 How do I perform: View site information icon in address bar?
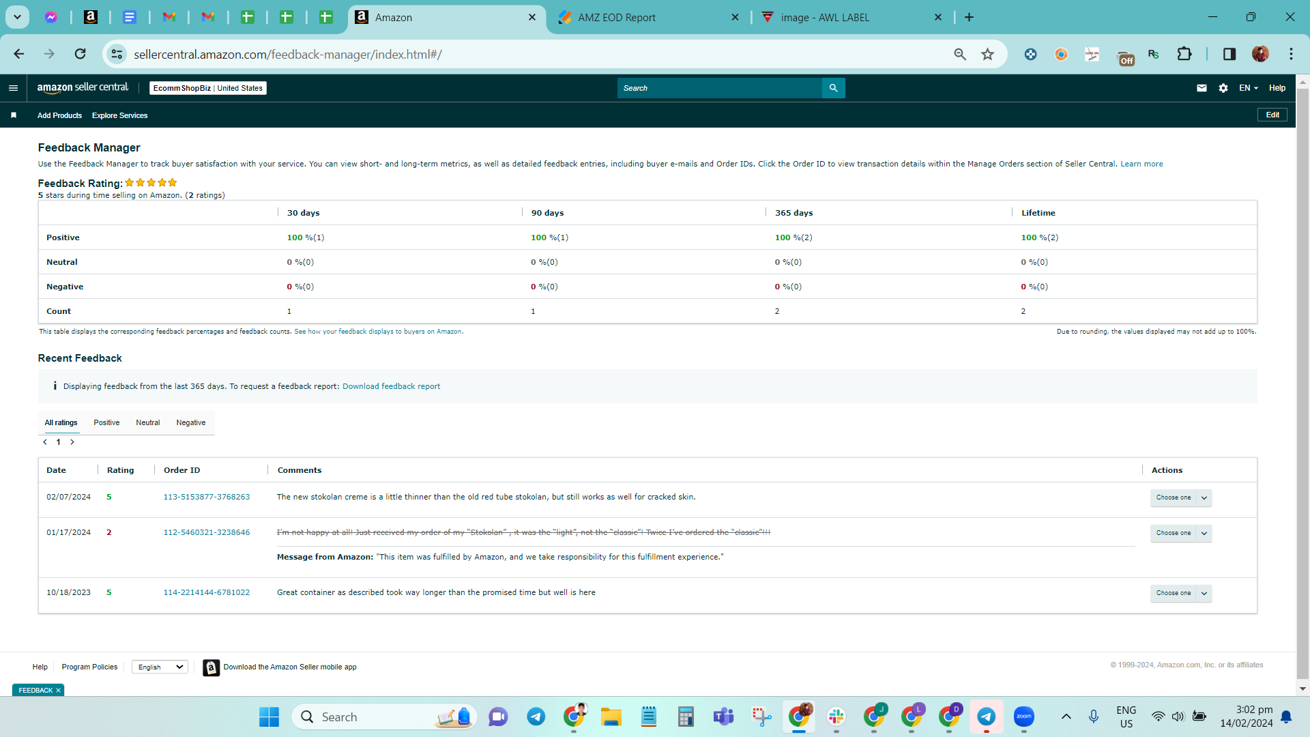[117, 54]
